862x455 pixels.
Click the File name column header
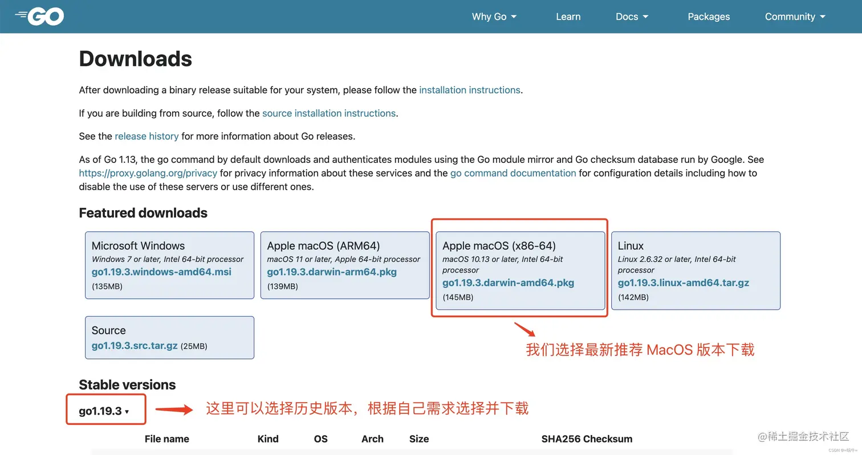click(166, 439)
